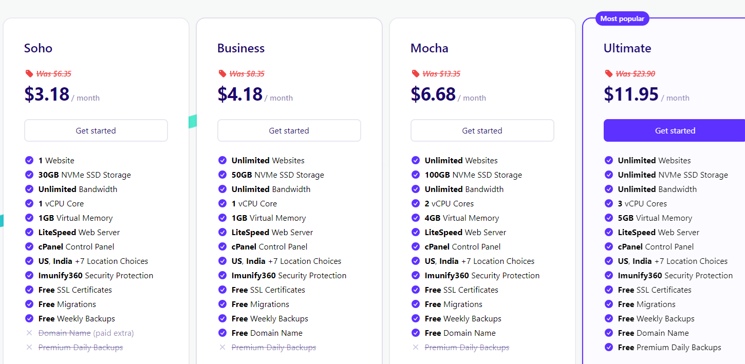Click Get started under Ultimate plan
The width and height of the screenshot is (745, 364).
click(x=675, y=130)
